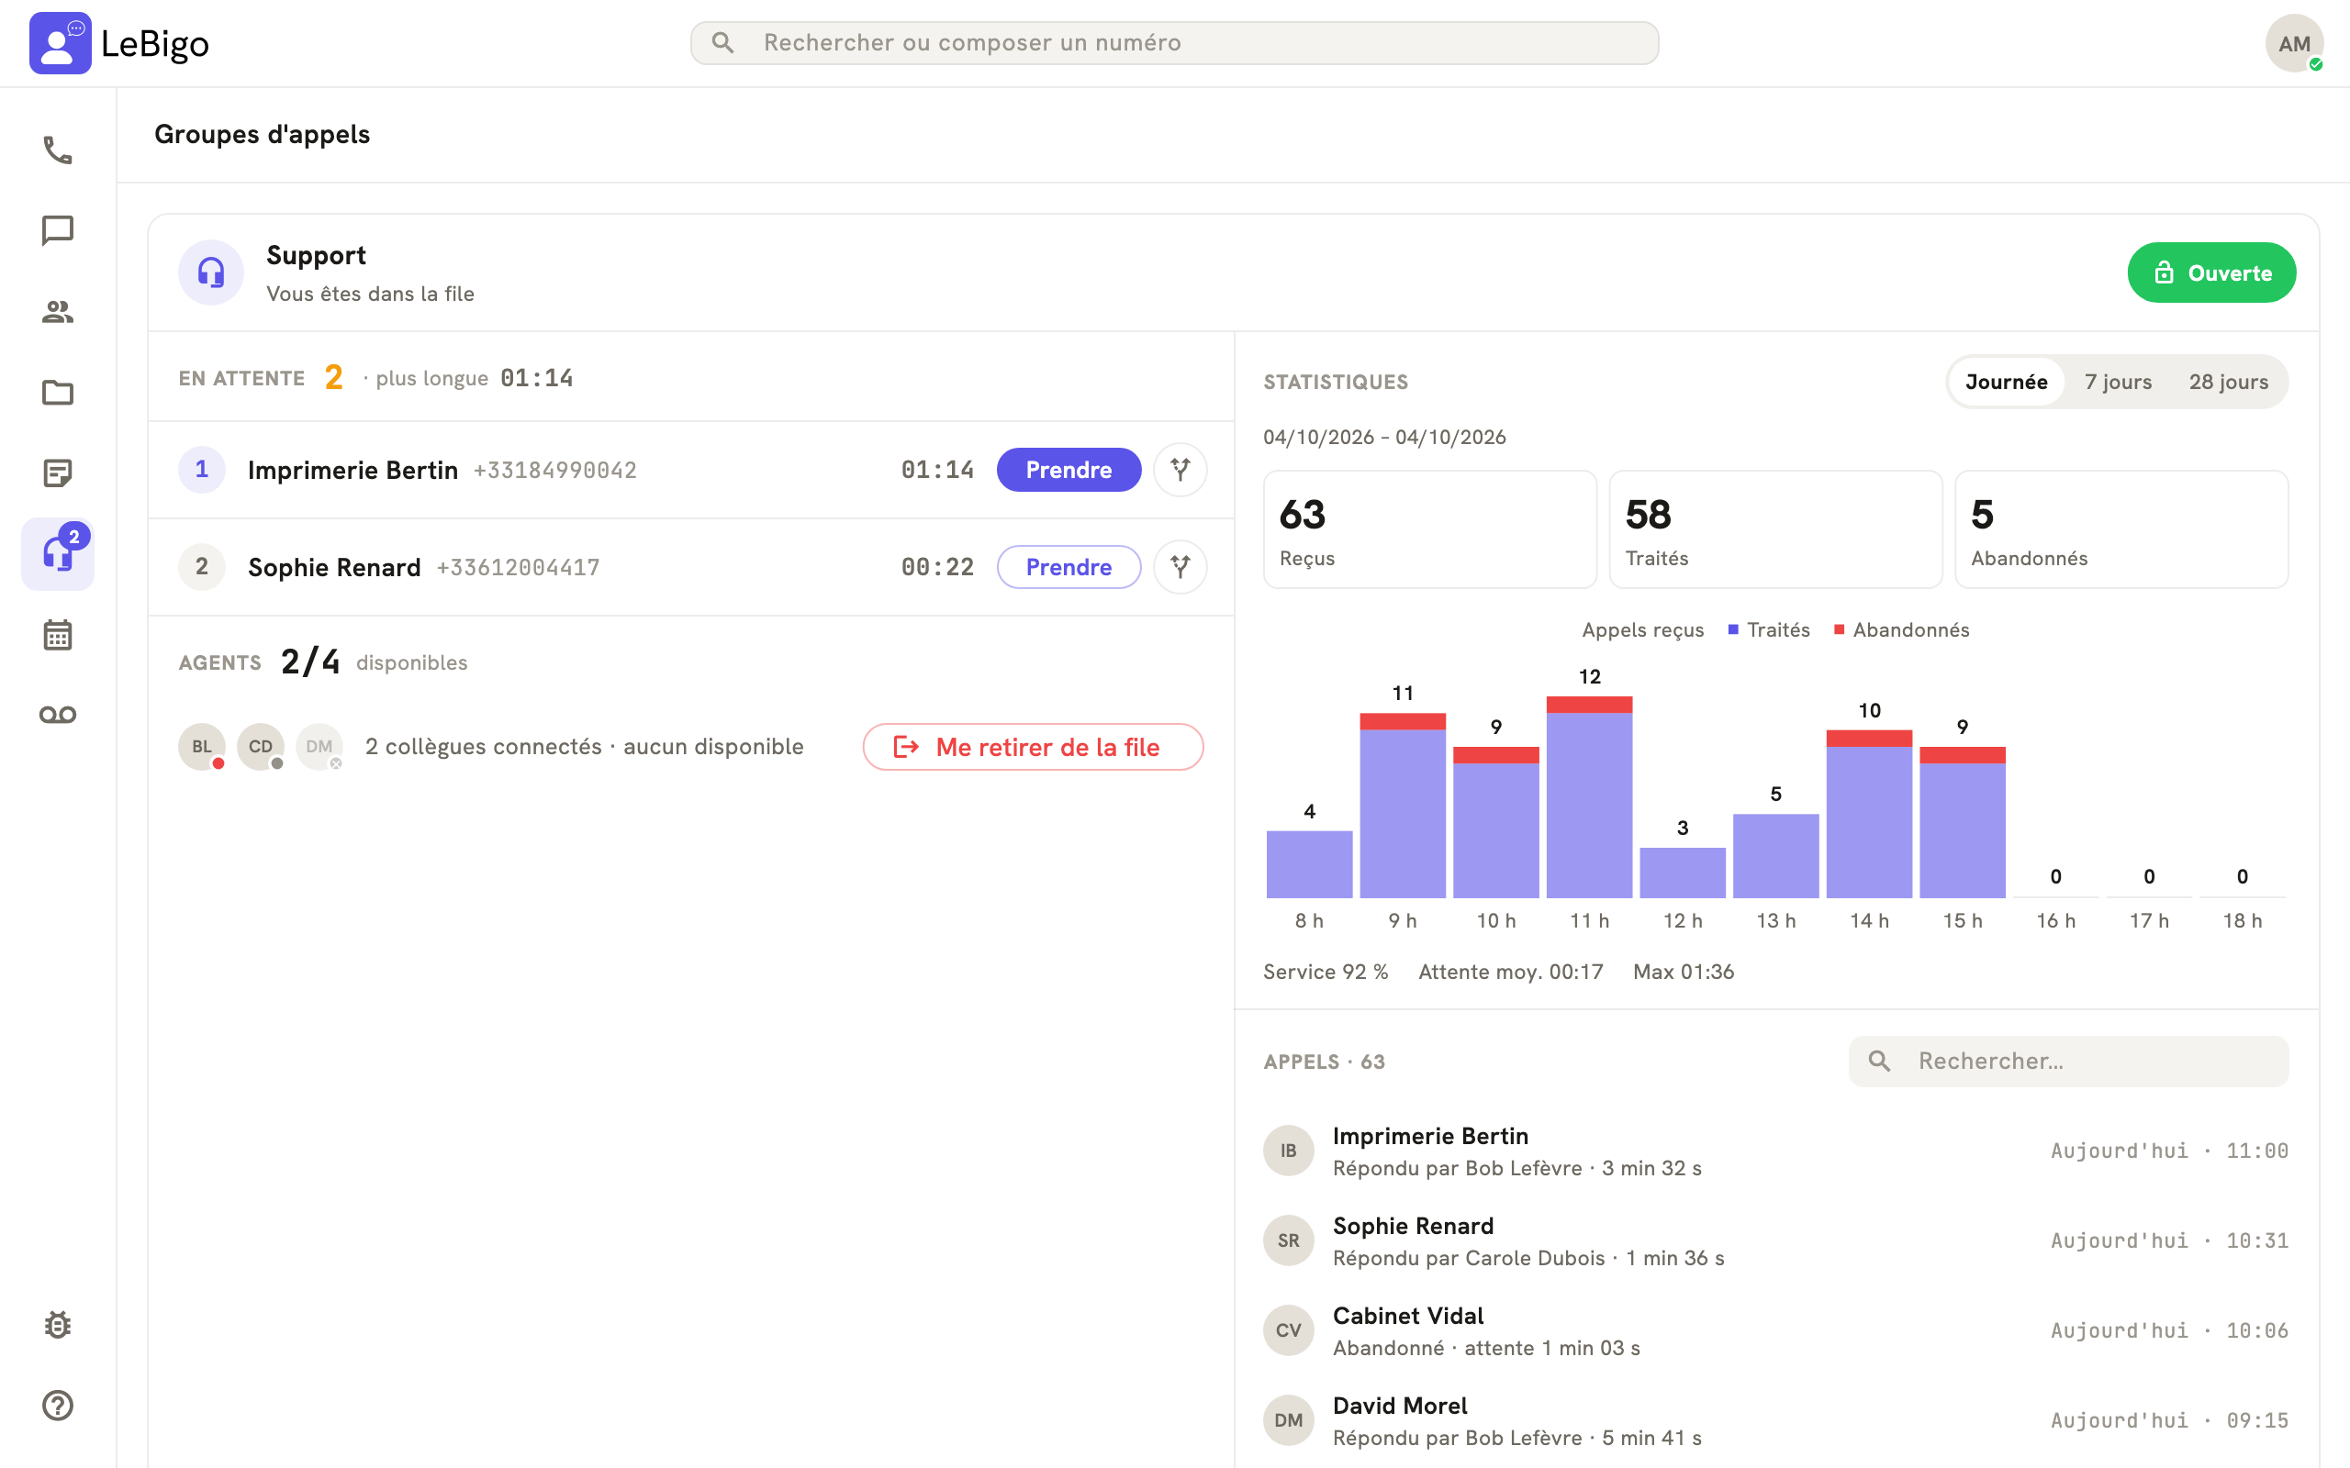This screenshot has height=1468, width=2350.
Task: Open the Imprimerie Bertin 11:00 call entry
Action: 1775,1151
